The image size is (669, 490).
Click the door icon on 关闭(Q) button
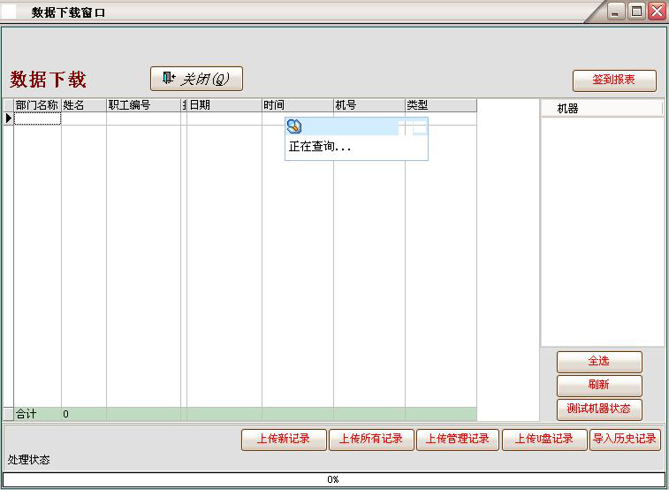click(x=168, y=79)
